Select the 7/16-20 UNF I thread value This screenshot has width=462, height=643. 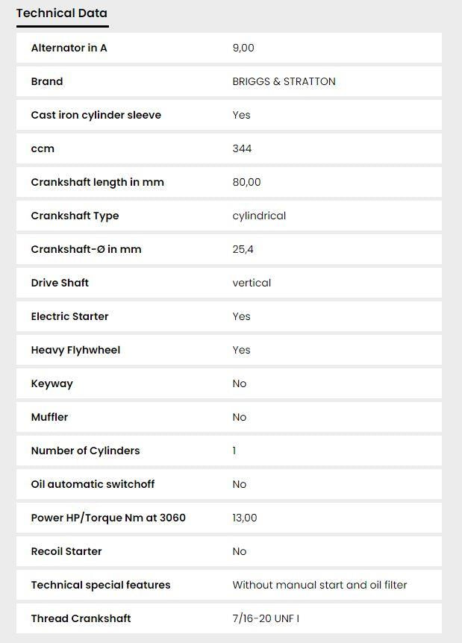(266, 618)
